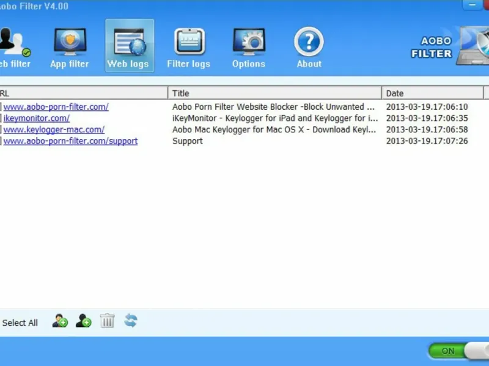The image size is (489, 366).
Task: Toggle the ON filter switch
Action: (458, 351)
